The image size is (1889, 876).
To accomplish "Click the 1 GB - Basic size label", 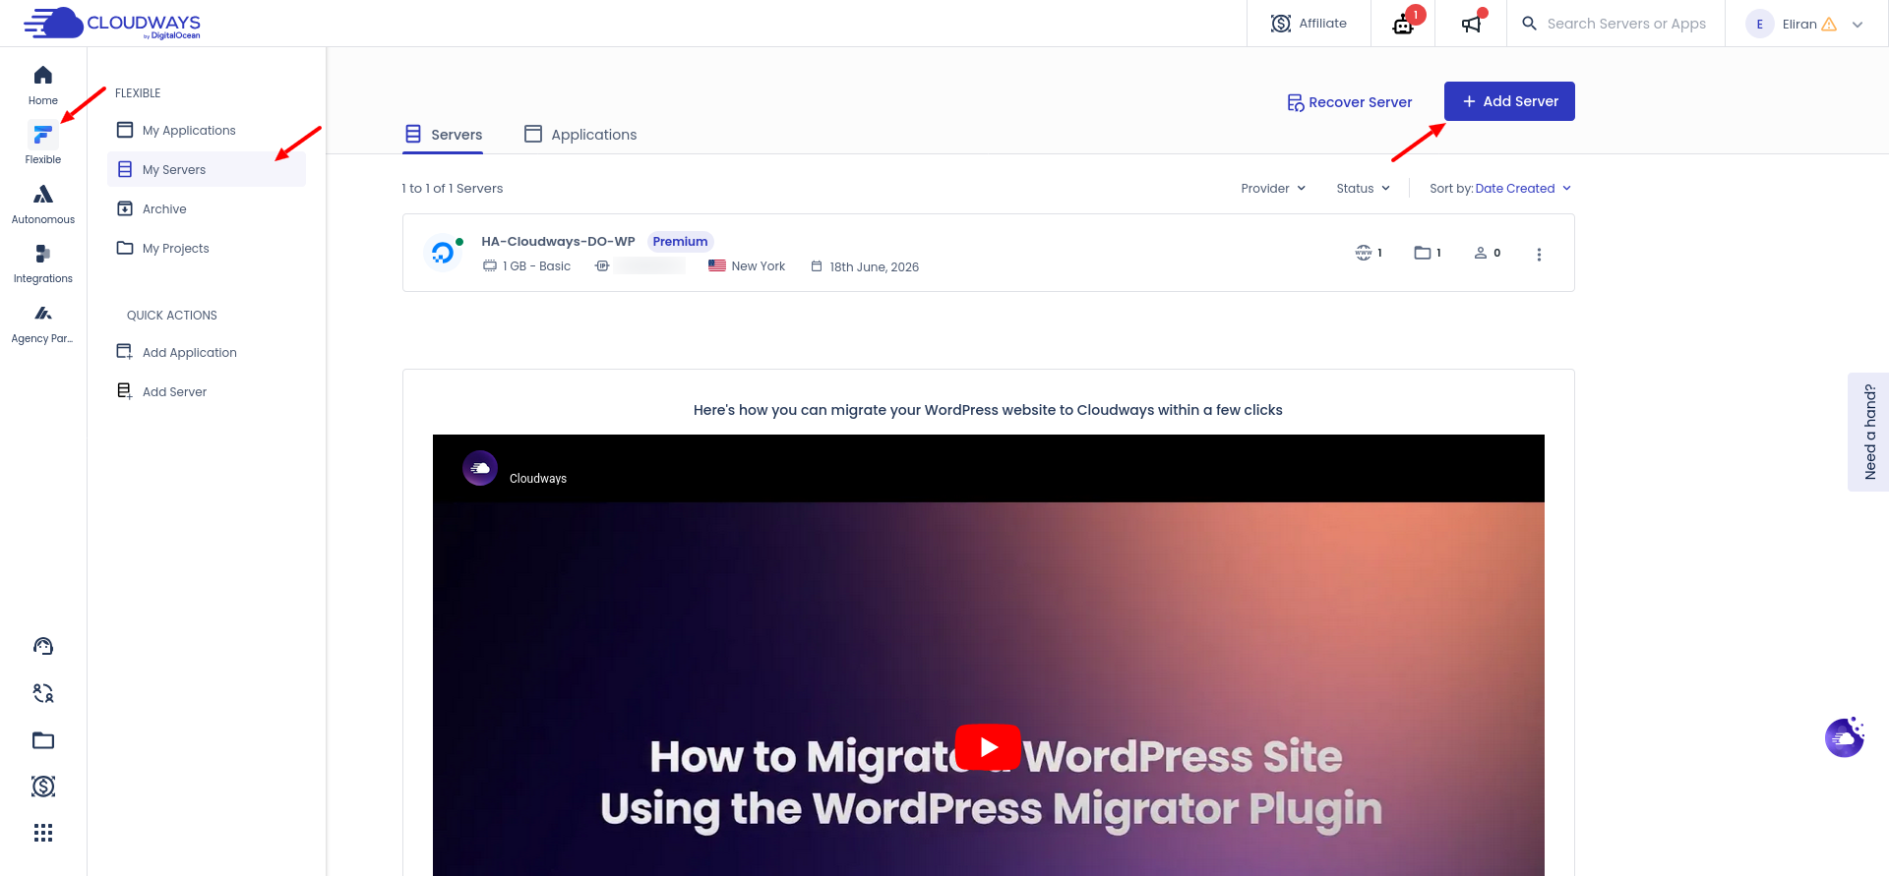I will click(x=536, y=266).
